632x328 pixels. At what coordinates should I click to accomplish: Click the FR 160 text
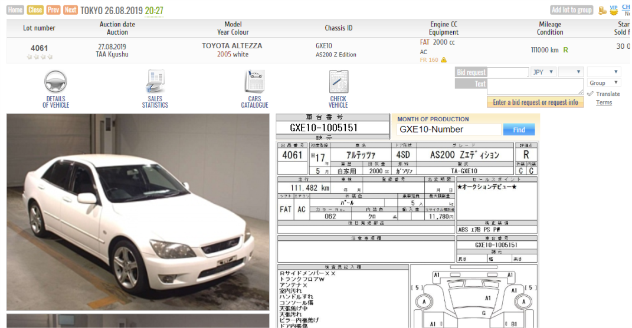coord(429,60)
